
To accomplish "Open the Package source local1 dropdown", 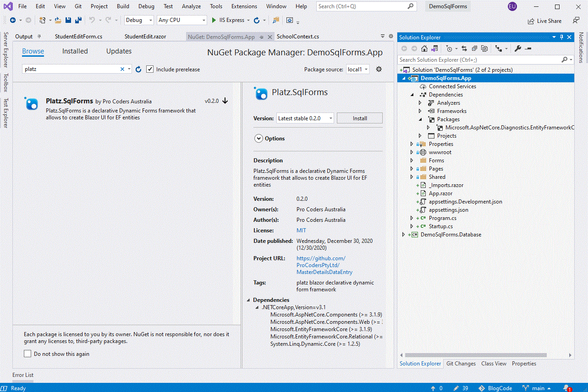I will (x=357, y=69).
